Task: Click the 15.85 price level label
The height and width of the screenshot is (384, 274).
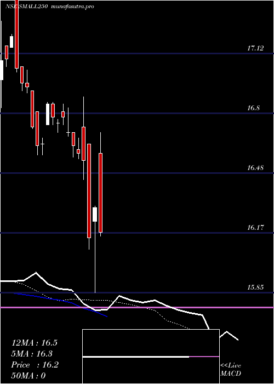Action: (x=255, y=287)
